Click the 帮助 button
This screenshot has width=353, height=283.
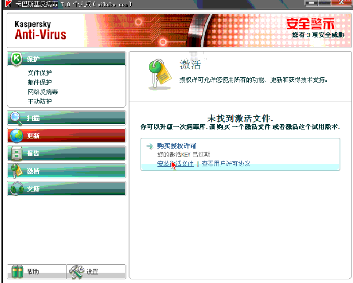click(37, 272)
